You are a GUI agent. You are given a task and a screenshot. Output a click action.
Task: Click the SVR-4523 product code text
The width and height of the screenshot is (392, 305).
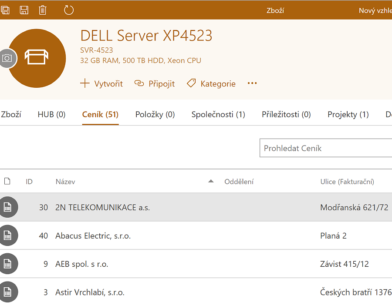pyautogui.click(x=97, y=50)
